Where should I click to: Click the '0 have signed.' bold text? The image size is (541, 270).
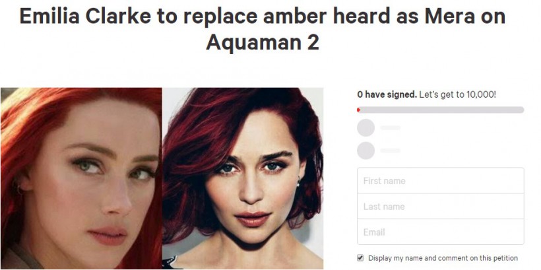387,94
